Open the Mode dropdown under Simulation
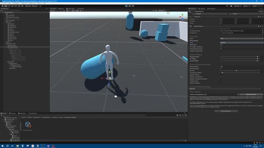264x148 pixels. [x=242, y=43]
